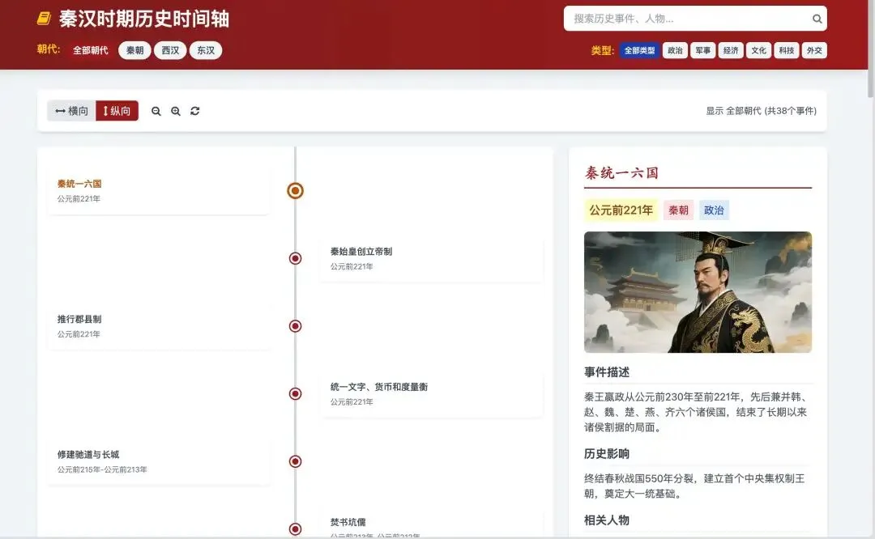Screen dimensions: 875x539
Task: Click the 秦汉时期历史时间轴 page title
Action: pyautogui.click(x=144, y=19)
